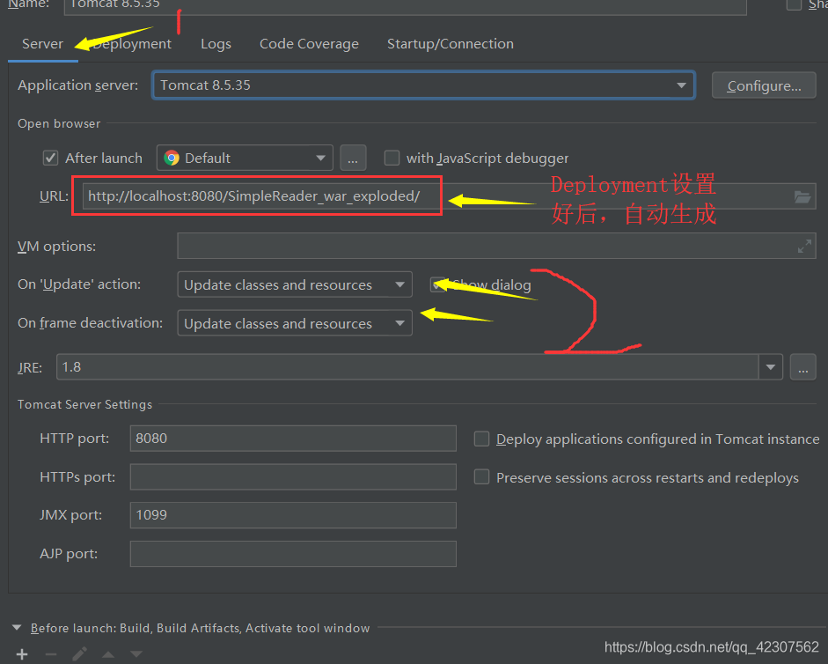Click the folder icon in URL field
This screenshot has width=828, height=664.
click(802, 196)
